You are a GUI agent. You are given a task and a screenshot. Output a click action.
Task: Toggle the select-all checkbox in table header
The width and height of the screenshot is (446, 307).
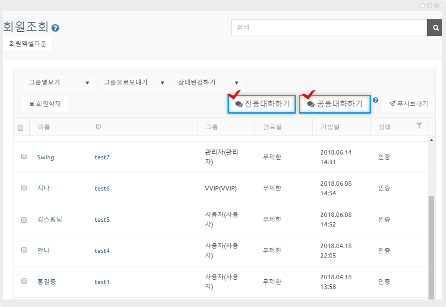pyautogui.click(x=20, y=128)
